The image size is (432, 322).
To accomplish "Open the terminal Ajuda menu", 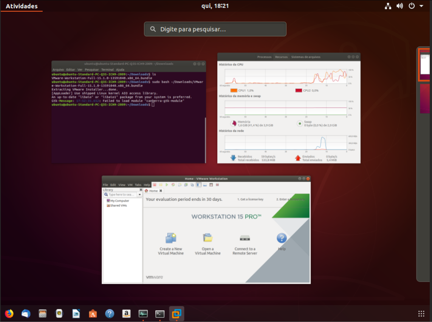I will (x=120, y=69).
